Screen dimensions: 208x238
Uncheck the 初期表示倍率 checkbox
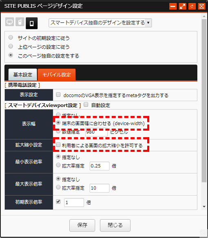[x=58, y=202]
